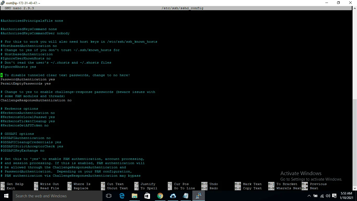Click the #HostbasedAuthentication no line

click(29, 46)
